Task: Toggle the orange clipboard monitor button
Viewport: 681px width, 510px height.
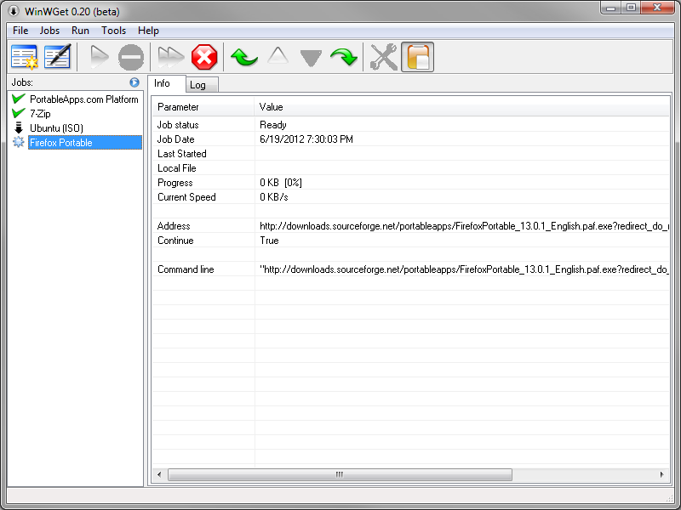Action: pyautogui.click(x=417, y=57)
